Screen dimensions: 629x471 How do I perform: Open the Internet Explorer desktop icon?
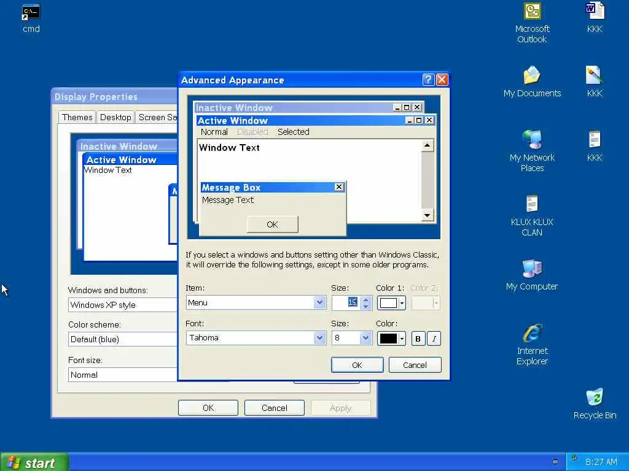532,333
